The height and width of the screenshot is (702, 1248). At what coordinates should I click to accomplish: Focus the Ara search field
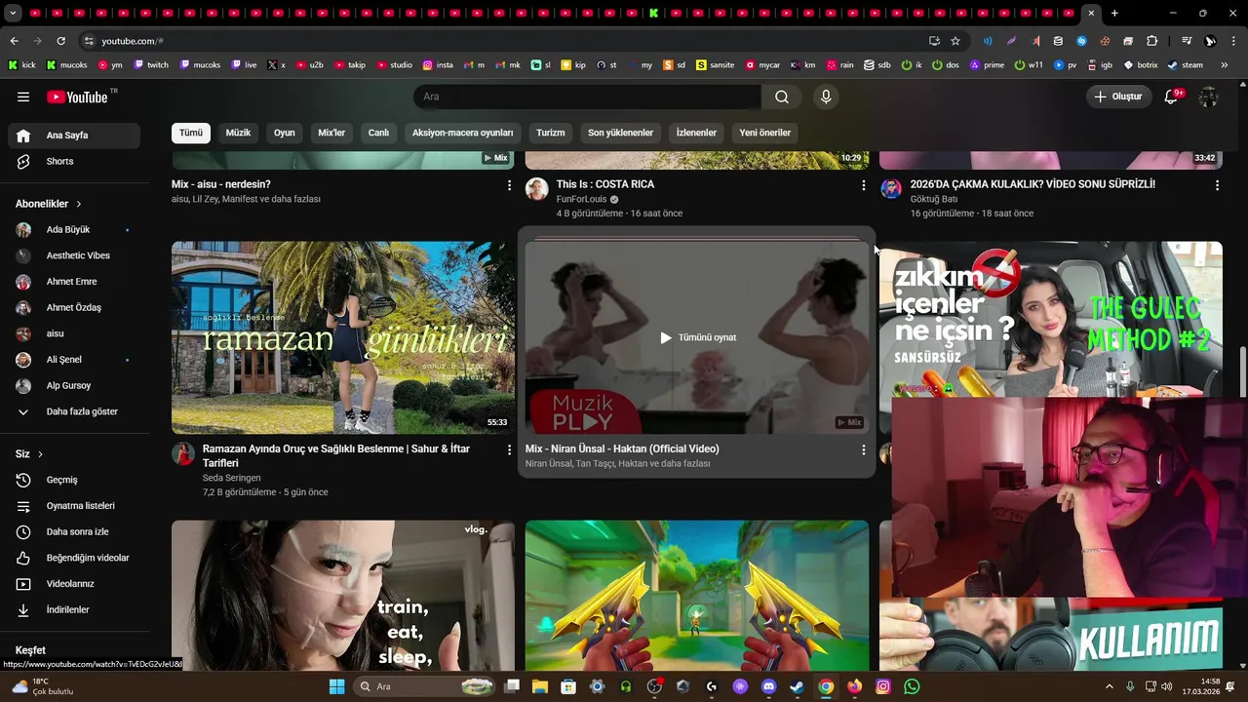coord(587,97)
